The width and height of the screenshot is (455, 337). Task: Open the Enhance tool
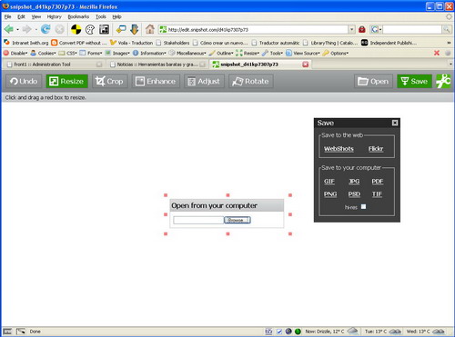(x=156, y=81)
